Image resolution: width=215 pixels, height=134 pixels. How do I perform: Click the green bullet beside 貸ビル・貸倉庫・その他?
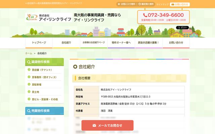coord(29,99)
